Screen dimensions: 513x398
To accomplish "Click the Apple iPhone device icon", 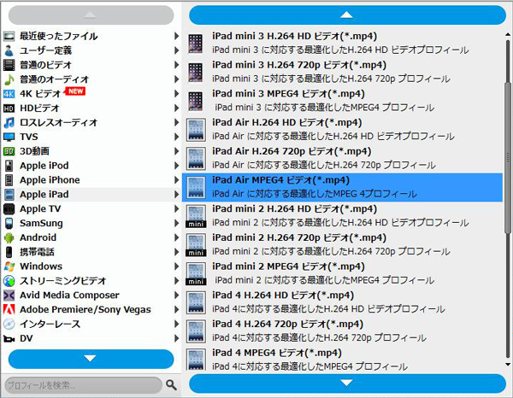I will (x=9, y=180).
